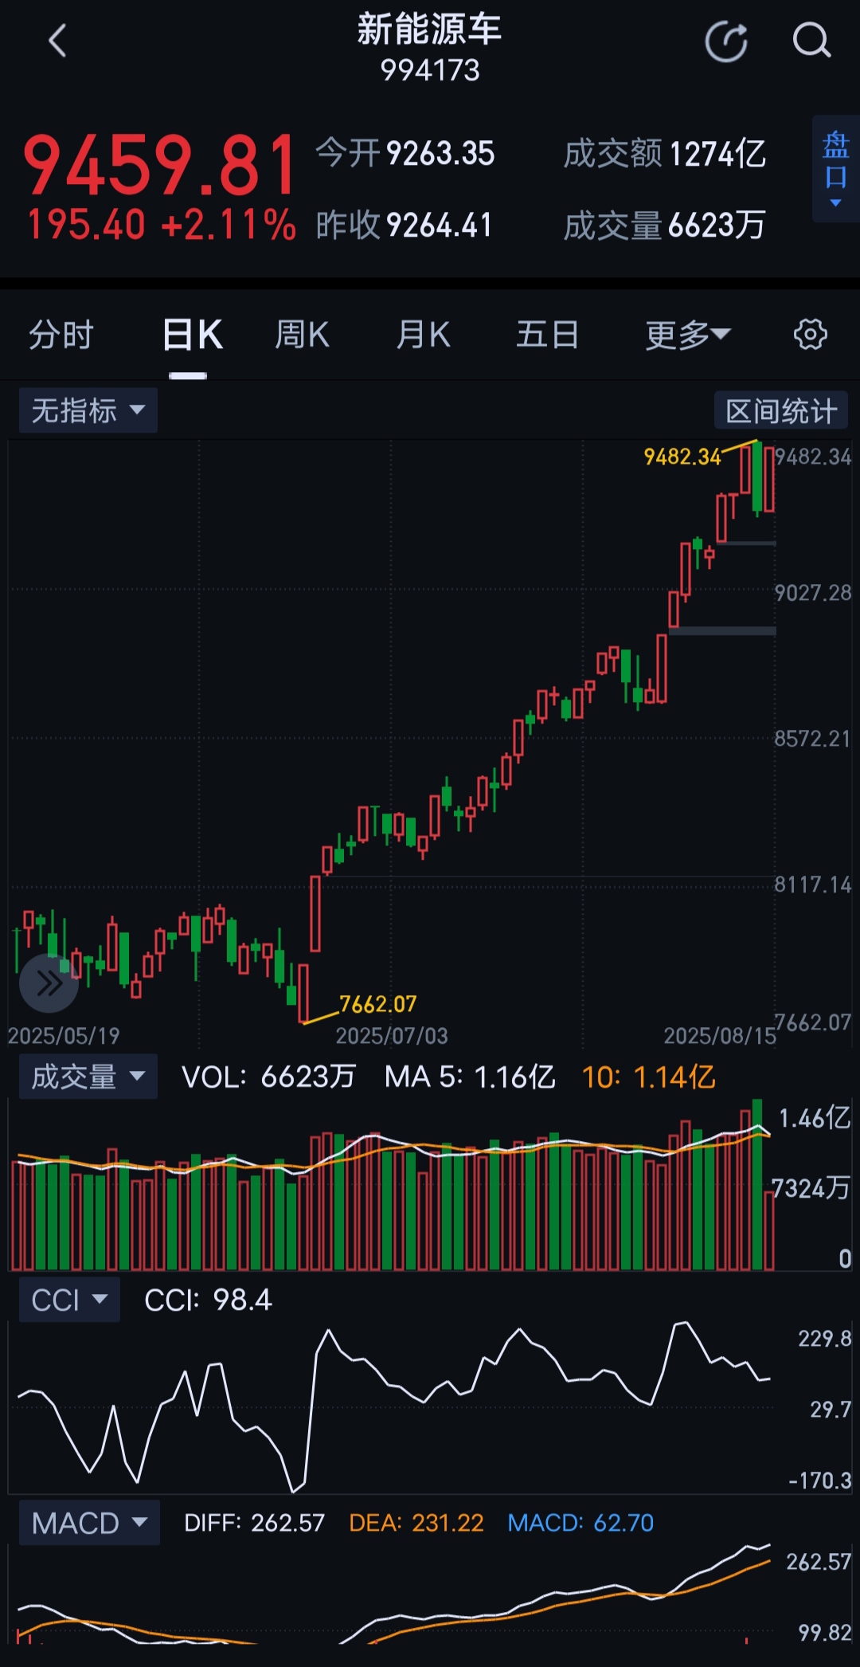This screenshot has width=860, height=1667.
Task: Tap the stock code 994173
Action: point(430,71)
